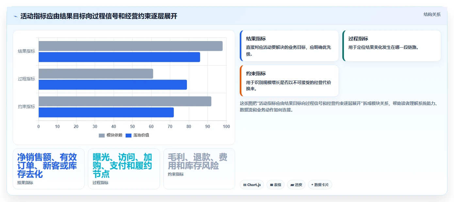Click the Chart.js tag
454x202 pixels.
[x=252, y=185]
